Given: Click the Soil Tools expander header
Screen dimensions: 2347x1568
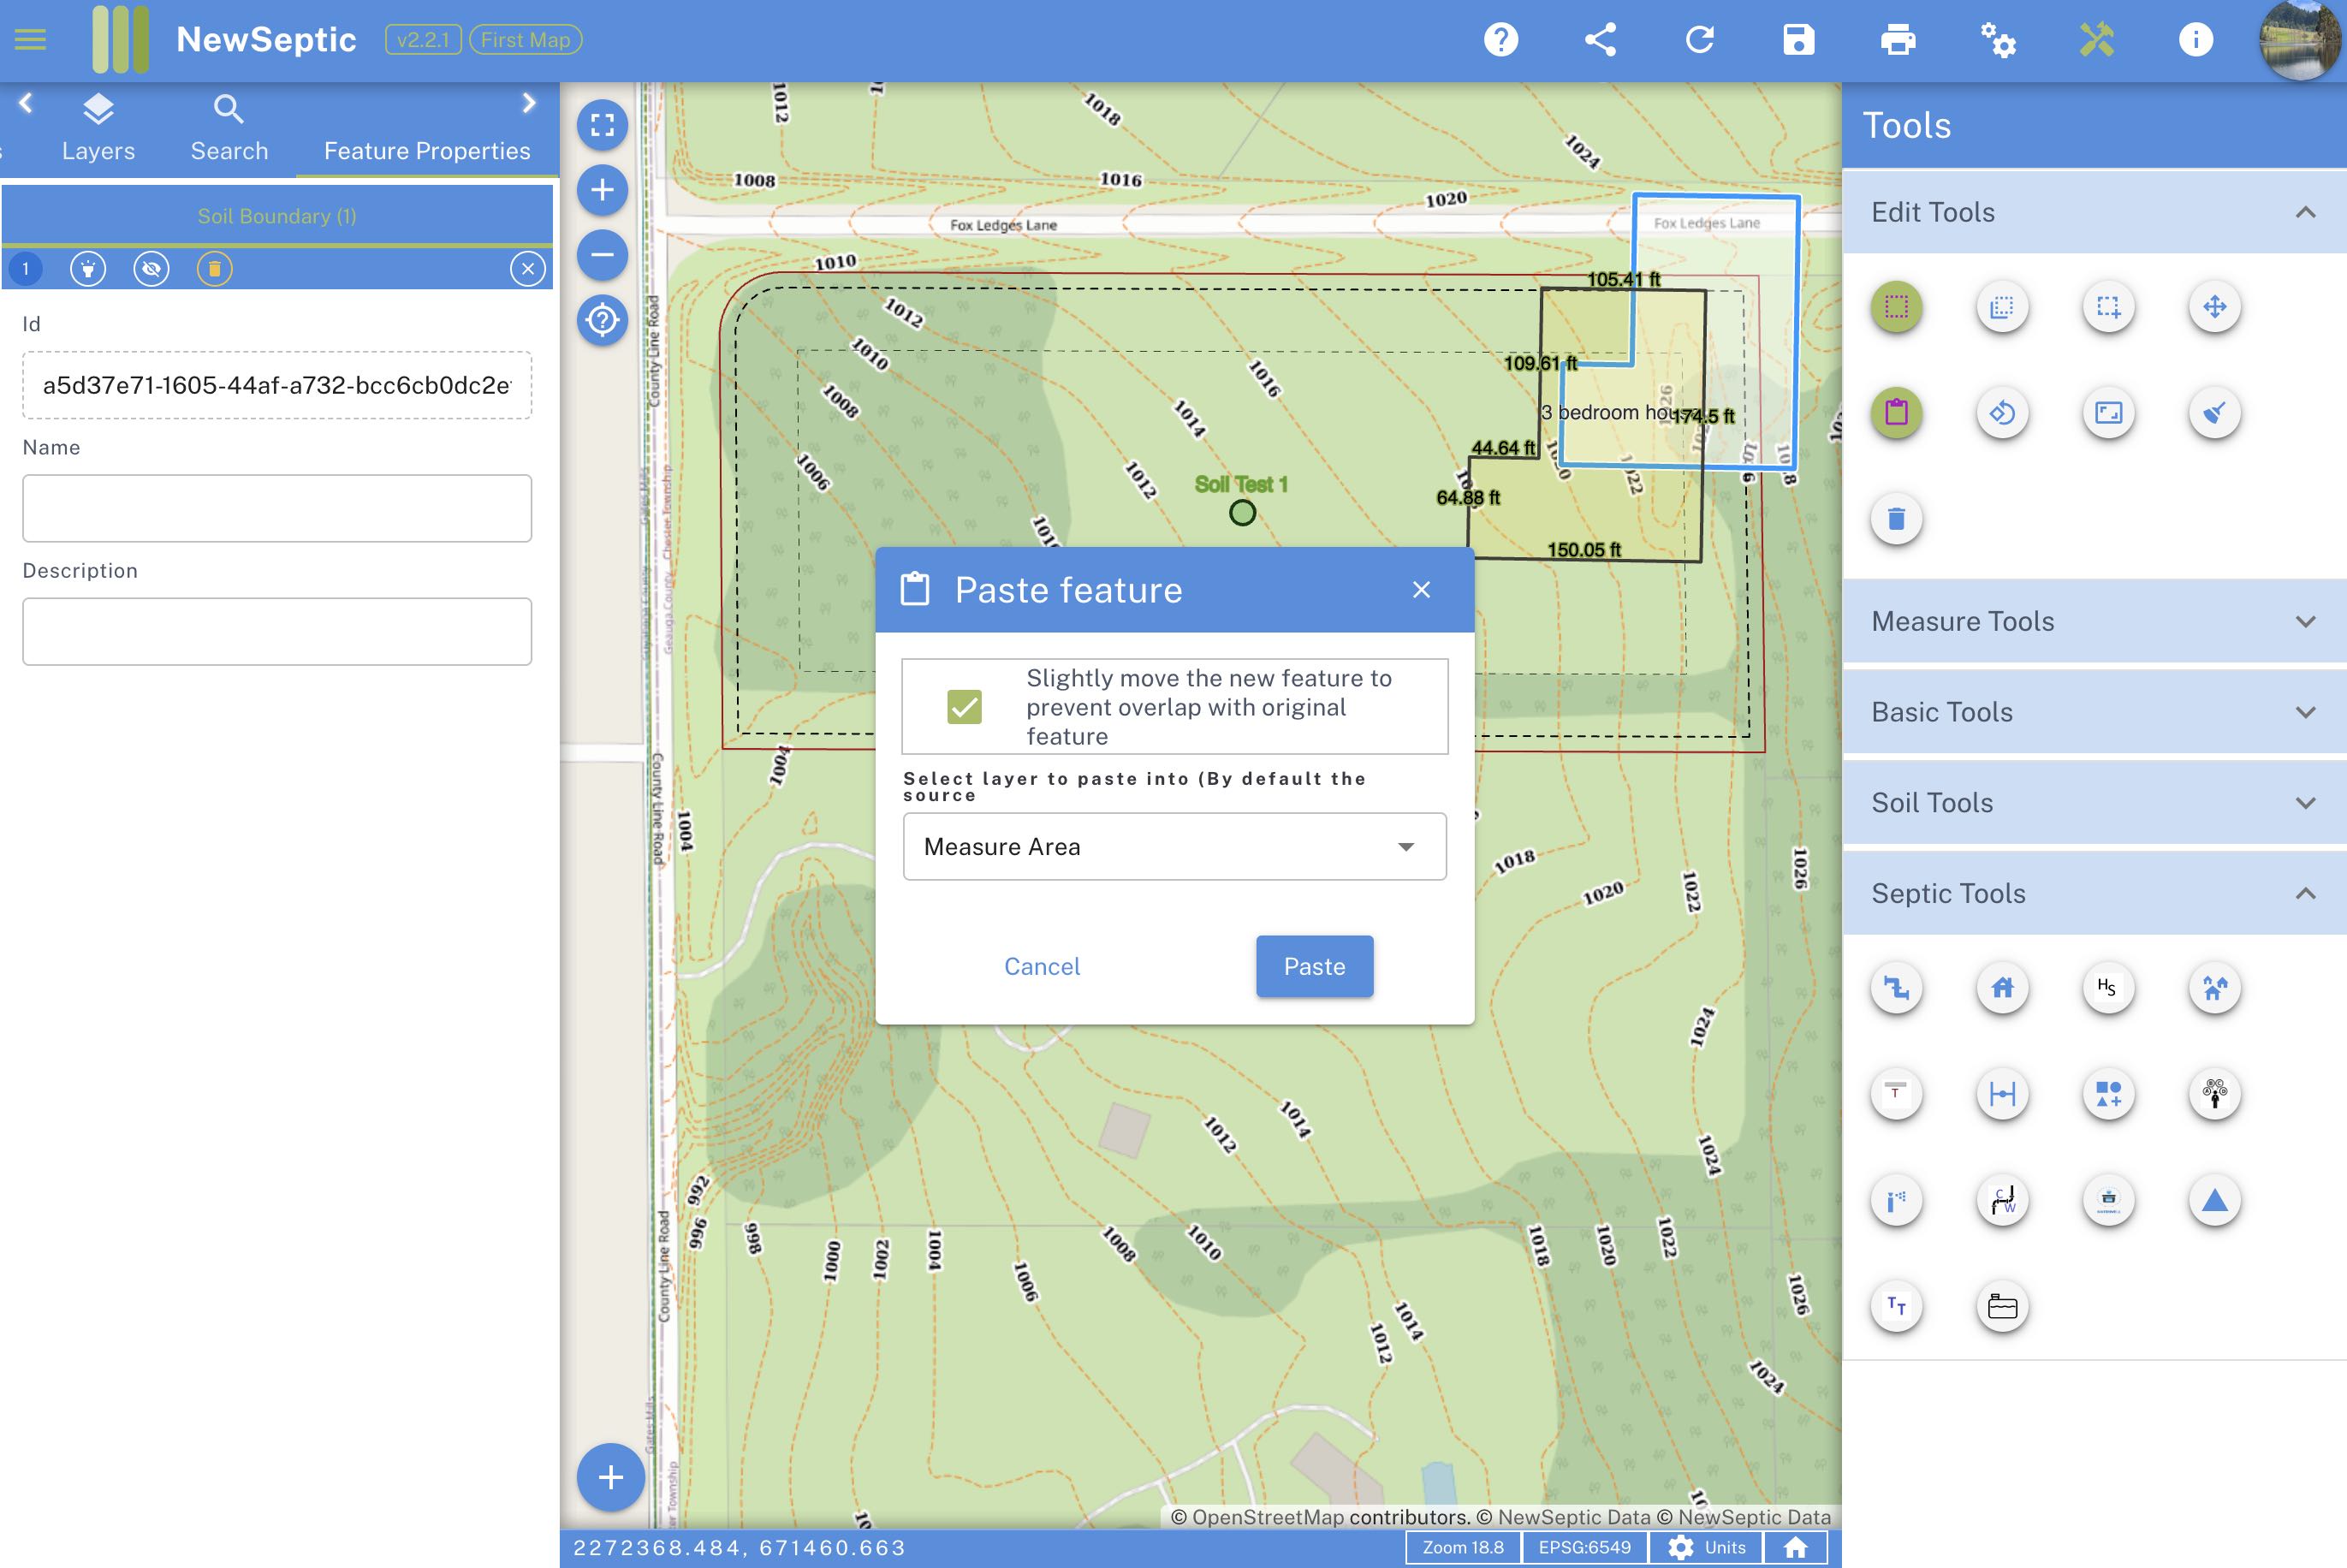Looking at the screenshot, I should pyautogui.click(x=2094, y=803).
